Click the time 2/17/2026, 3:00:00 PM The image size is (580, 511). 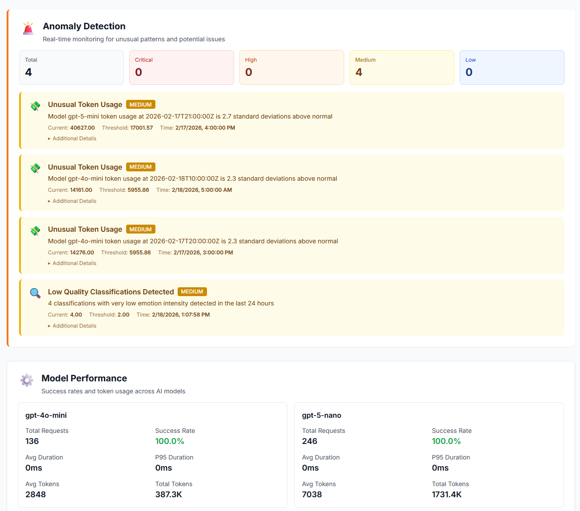pyautogui.click(x=203, y=253)
